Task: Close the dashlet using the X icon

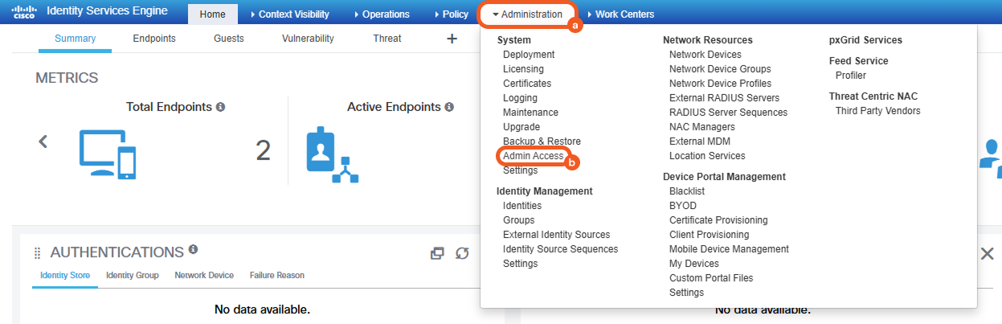Action: pos(988,253)
